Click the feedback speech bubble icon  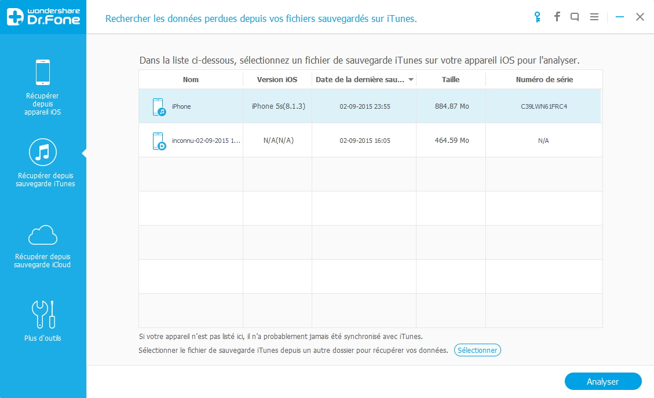(x=575, y=17)
